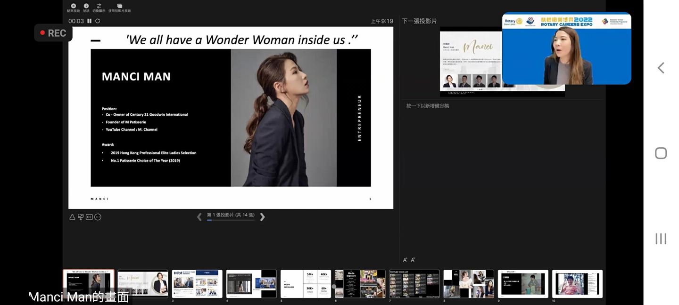
Task: Select the pen and laser pointer tool
Action: click(x=72, y=217)
